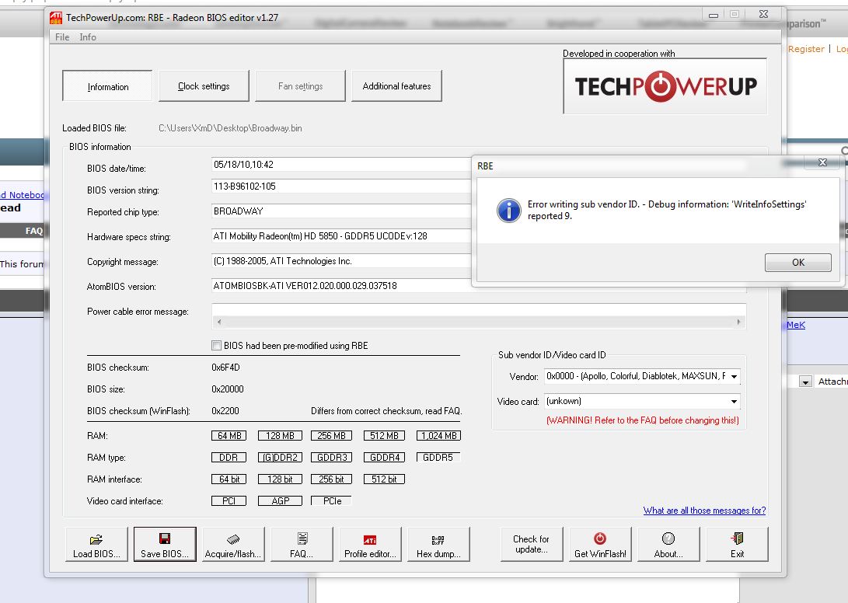Click the Exit door icon

coord(737,539)
